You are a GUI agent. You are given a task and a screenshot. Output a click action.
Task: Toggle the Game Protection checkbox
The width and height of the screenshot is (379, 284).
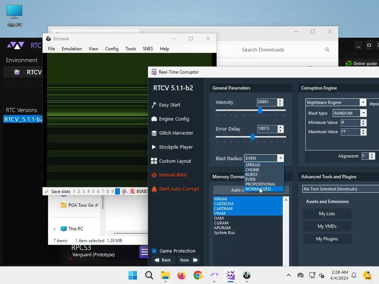(154, 251)
